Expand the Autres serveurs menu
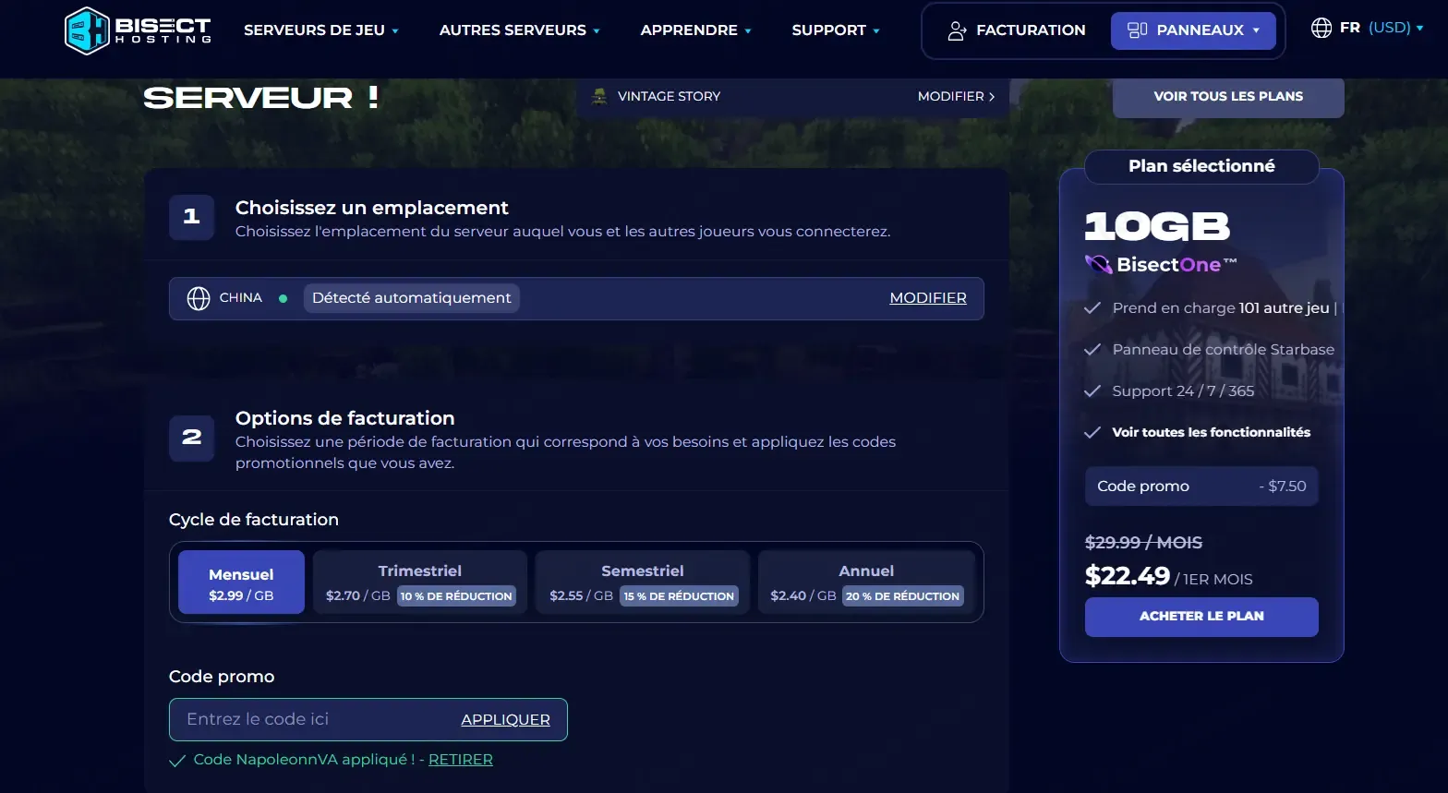 [520, 30]
